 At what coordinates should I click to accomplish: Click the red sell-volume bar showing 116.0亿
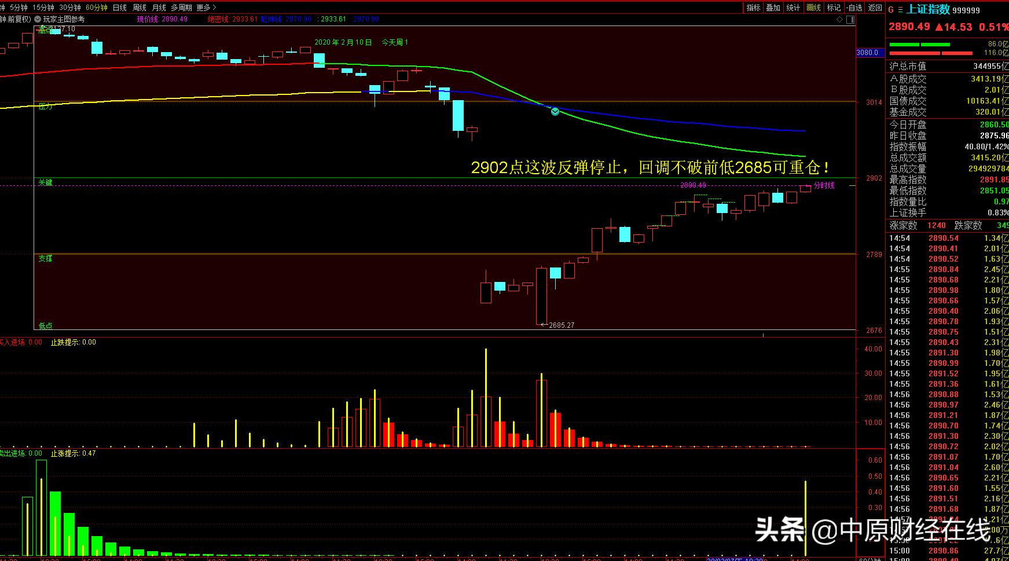pos(931,53)
